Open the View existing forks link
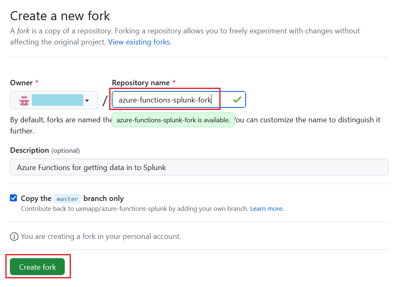Viewport: 397px width, 287px height. (x=139, y=42)
